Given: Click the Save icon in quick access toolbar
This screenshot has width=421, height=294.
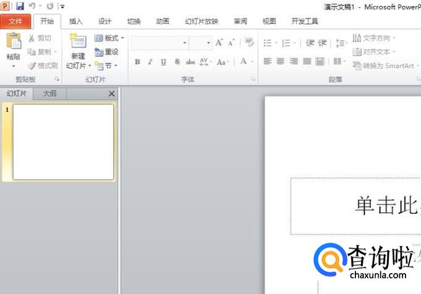Looking at the screenshot, I should (x=20, y=6).
